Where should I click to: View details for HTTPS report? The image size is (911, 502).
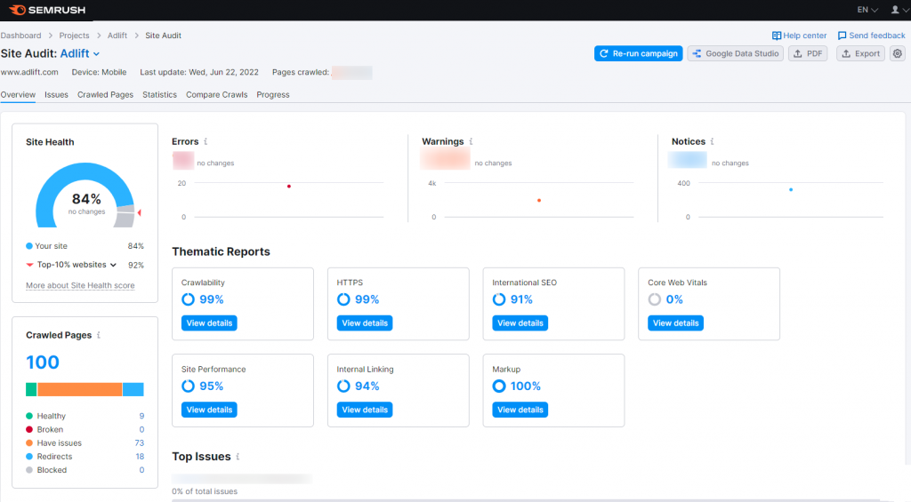[365, 323]
